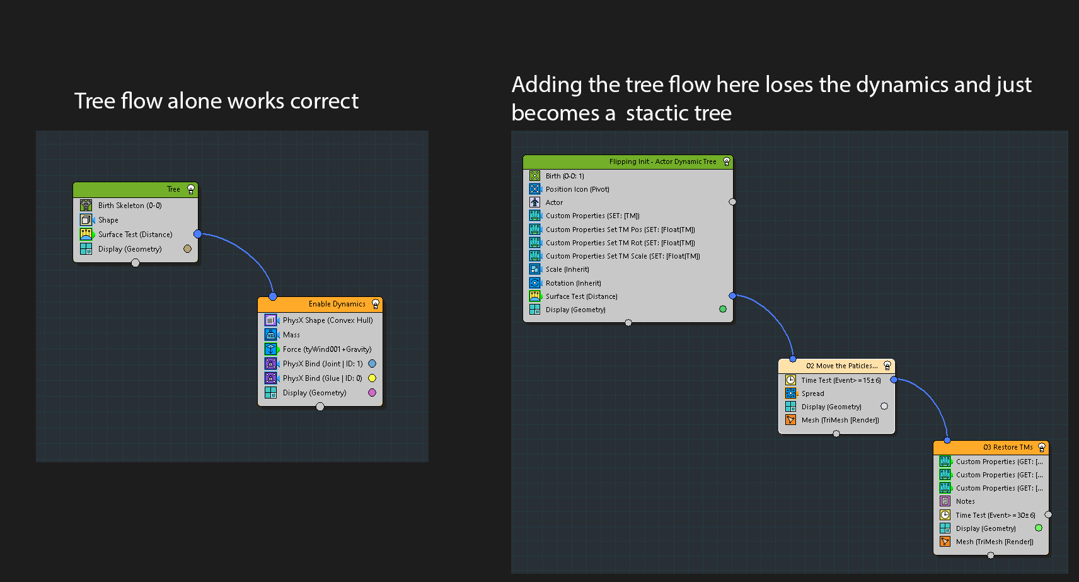The height and width of the screenshot is (582, 1079).
Task: Select Notes operator text
Action: pyautogui.click(x=966, y=501)
